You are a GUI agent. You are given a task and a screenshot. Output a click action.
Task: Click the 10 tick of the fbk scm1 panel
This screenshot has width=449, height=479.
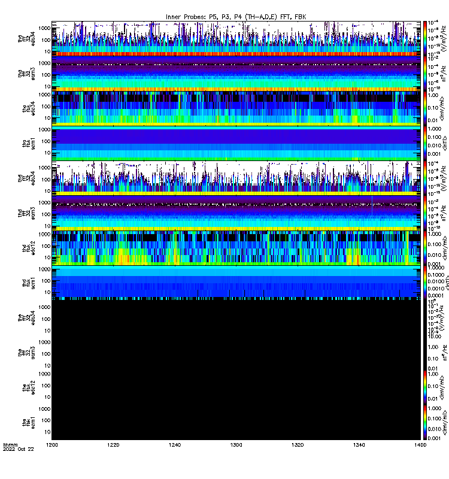48,432
